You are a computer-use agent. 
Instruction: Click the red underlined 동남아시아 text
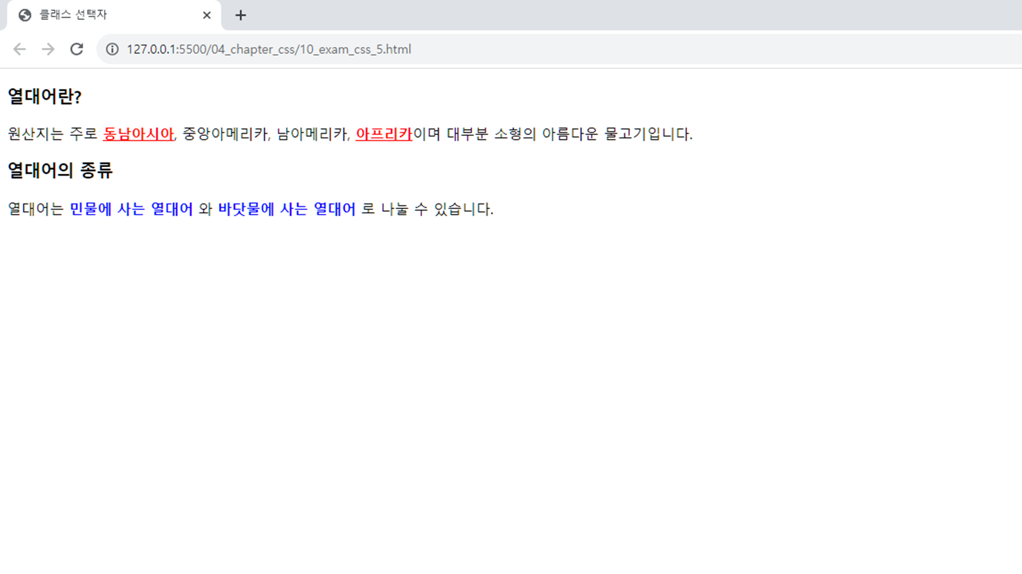[138, 134]
